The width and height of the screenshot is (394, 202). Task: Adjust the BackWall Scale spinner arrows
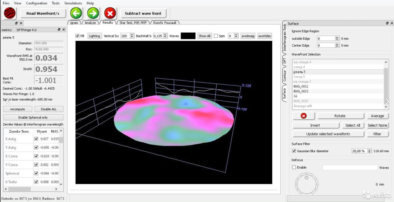[x=165, y=36]
